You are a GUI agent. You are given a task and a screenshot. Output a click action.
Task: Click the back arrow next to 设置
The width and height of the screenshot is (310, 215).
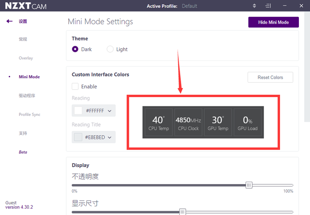tap(9, 21)
